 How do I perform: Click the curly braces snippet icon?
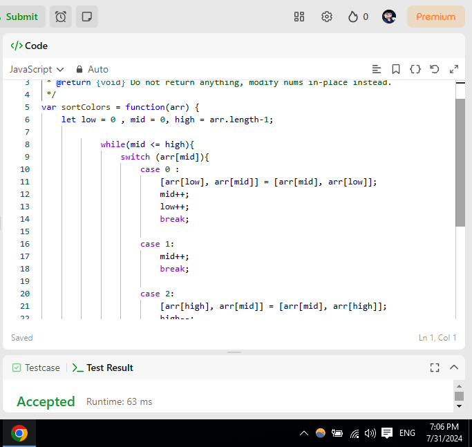click(x=415, y=69)
